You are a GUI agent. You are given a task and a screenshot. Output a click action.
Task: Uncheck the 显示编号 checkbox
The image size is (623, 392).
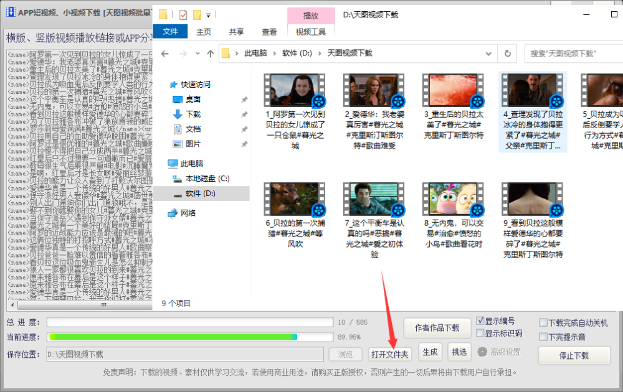coord(480,320)
